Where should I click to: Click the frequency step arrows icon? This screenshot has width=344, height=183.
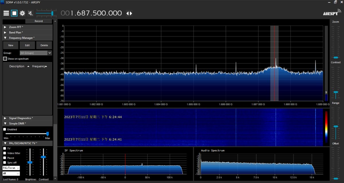coord(129,13)
